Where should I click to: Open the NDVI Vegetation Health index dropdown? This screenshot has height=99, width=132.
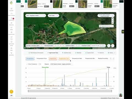(x=36, y=15)
